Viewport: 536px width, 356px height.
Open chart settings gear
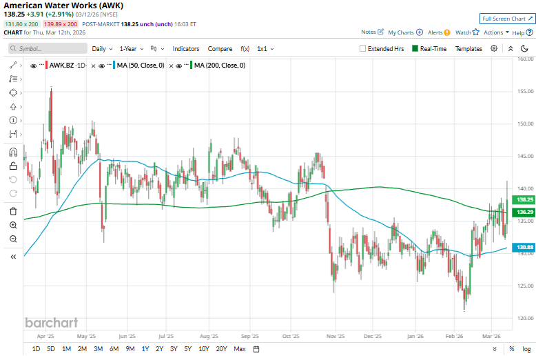pyautogui.click(x=494, y=48)
